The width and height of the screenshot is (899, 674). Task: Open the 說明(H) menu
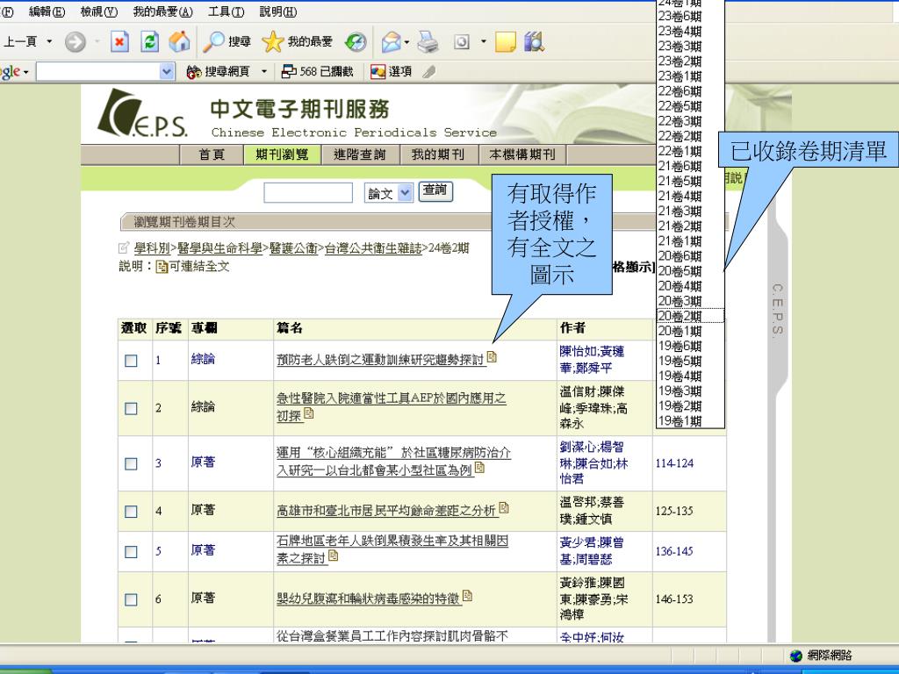click(x=278, y=12)
